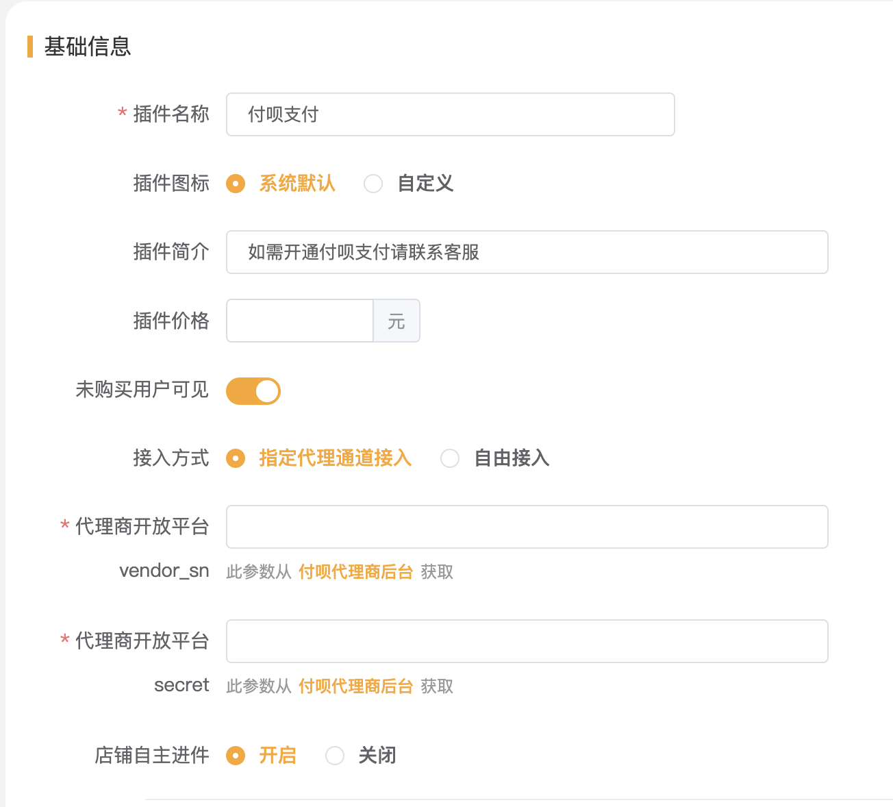Click the empty 插件价格 price input
The height and width of the screenshot is (807, 893).
click(x=300, y=321)
